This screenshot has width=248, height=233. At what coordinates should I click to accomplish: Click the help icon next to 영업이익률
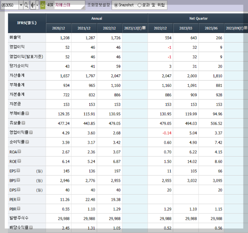[x=31, y=132]
